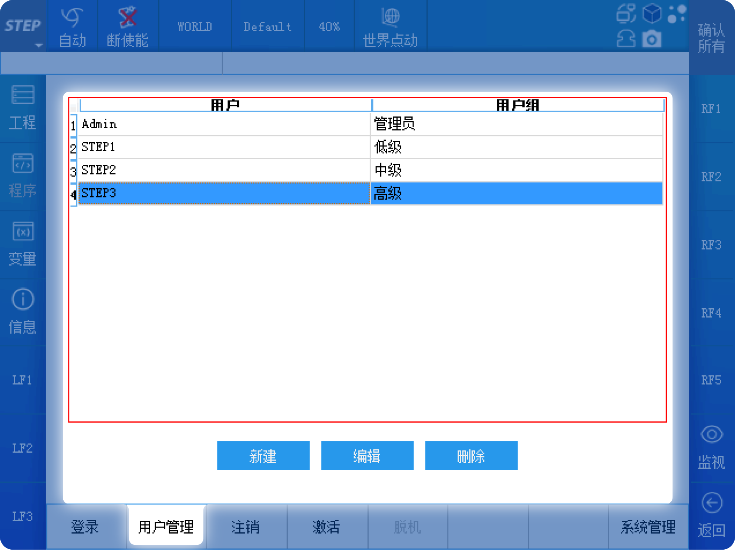Switch to the 系统管理 tab
Image resolution: width=735 pixels, height=550 pixels.
click(x=648, y=526)
